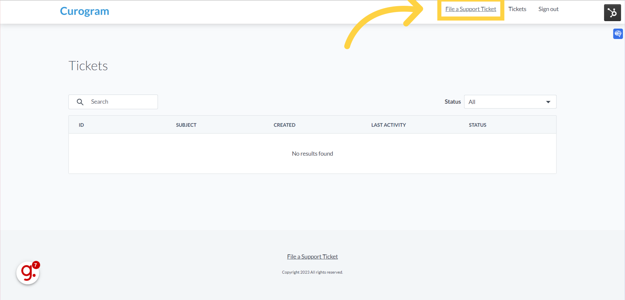
Task: Sort tickets by the STATUS column header
Action: click(x=478, y=125)
